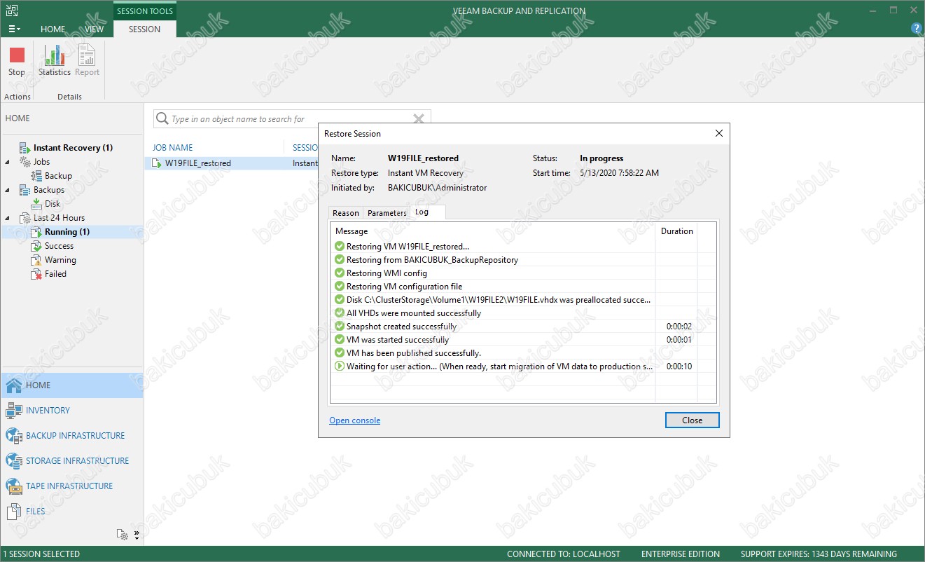925x562 pixels.
Task: Click the Message column header
Action: click(x=493, y=231)
